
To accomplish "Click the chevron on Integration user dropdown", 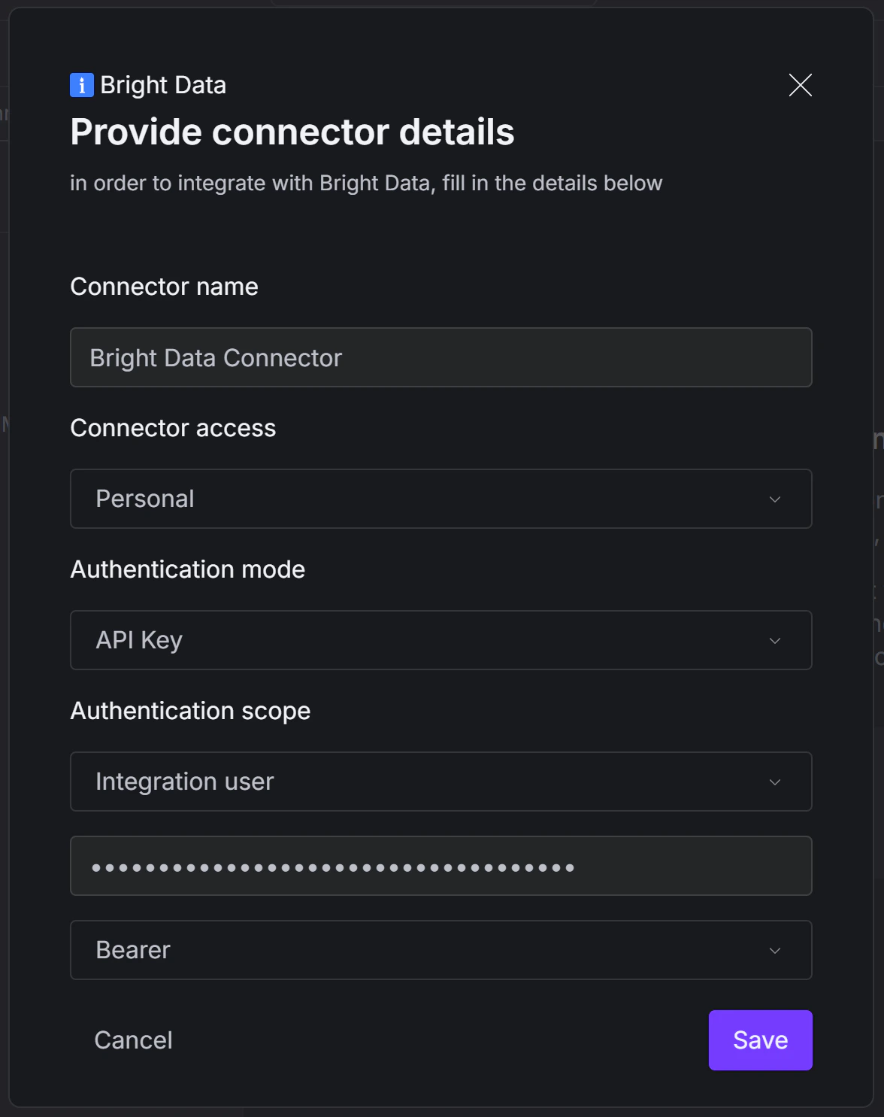I will click(x=776, y=782).
